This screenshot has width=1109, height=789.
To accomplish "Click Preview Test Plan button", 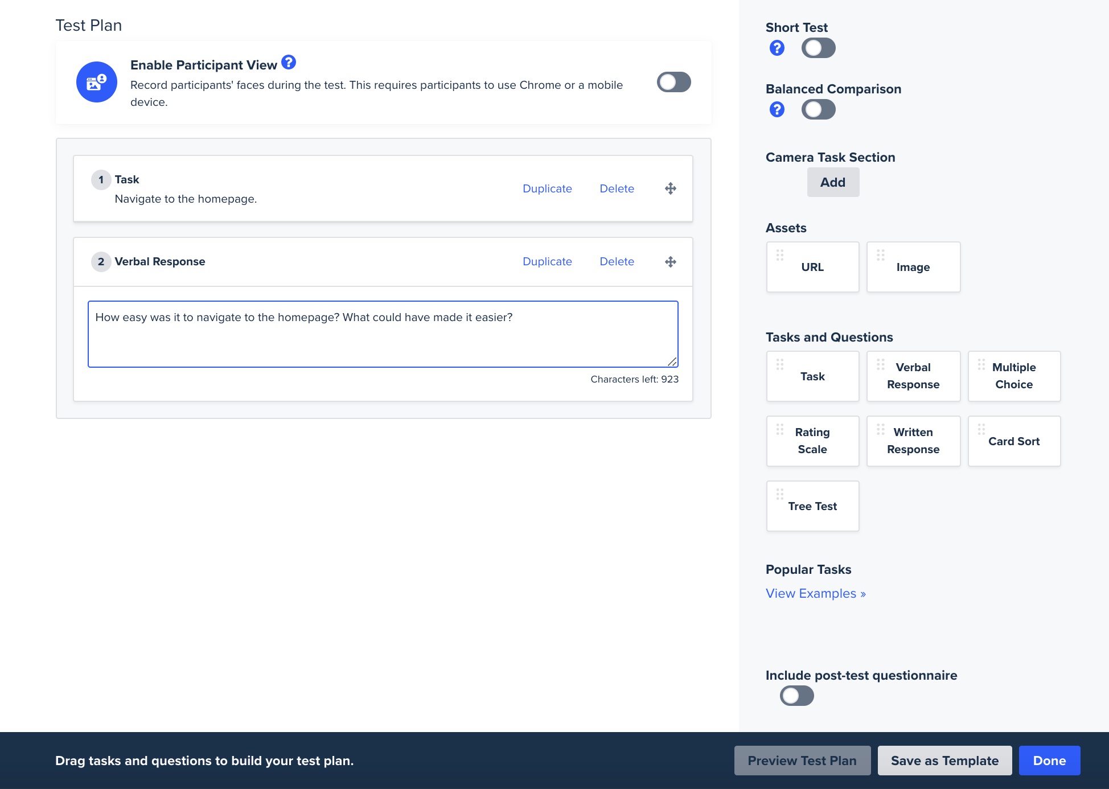I will pyautogui.click(x=802, y=761).
